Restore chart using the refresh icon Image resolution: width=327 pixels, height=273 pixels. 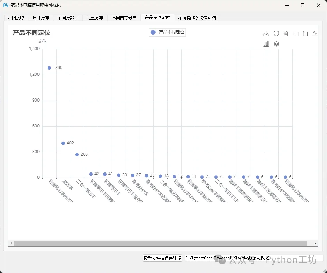(276, 33)
